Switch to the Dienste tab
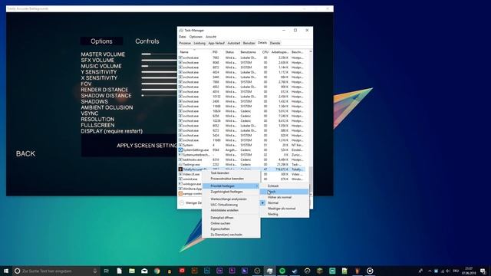This screenshot has width=491, height=276. (x=275, y=43)
